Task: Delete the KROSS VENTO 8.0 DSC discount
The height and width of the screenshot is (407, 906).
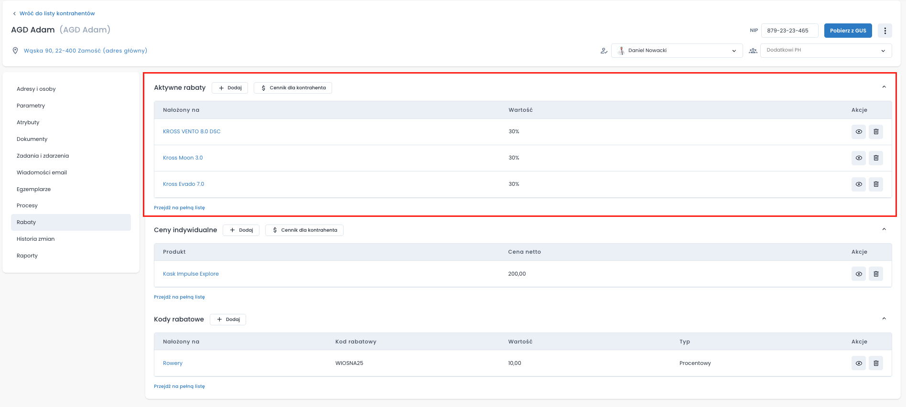Action: [x=875, y=132]
